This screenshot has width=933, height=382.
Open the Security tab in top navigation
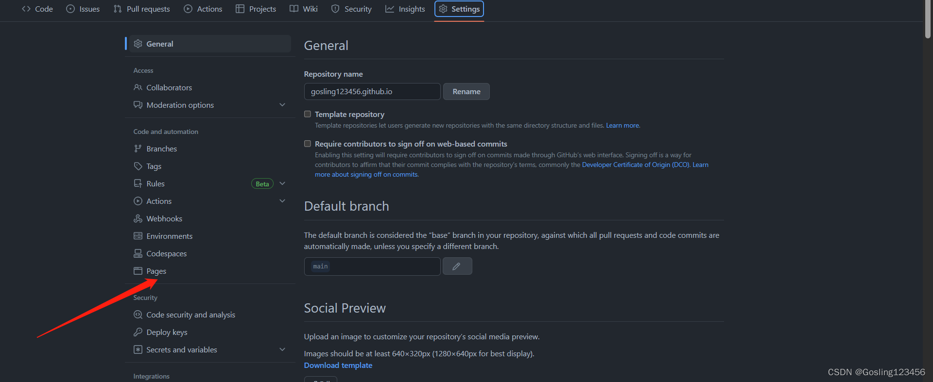coord(351,9)
